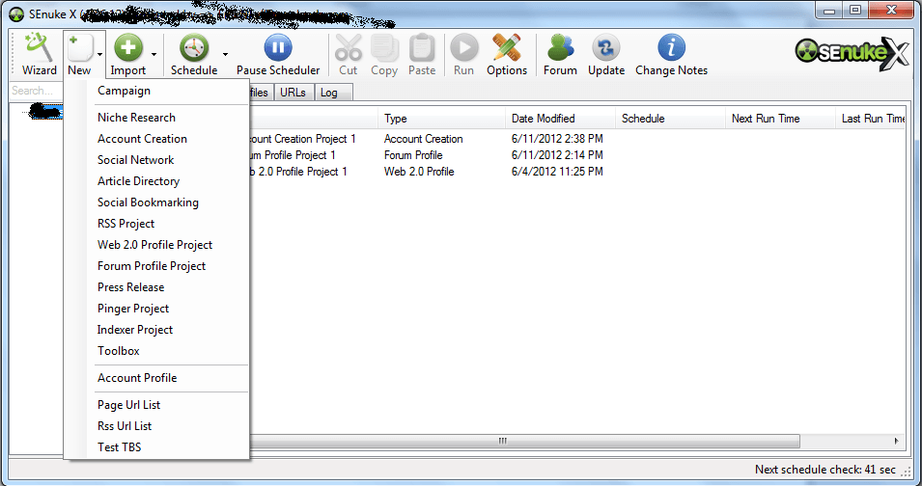Click Next Run Time column header
The height and width of the screenshot is (486, 922).
tap(780, 118)
